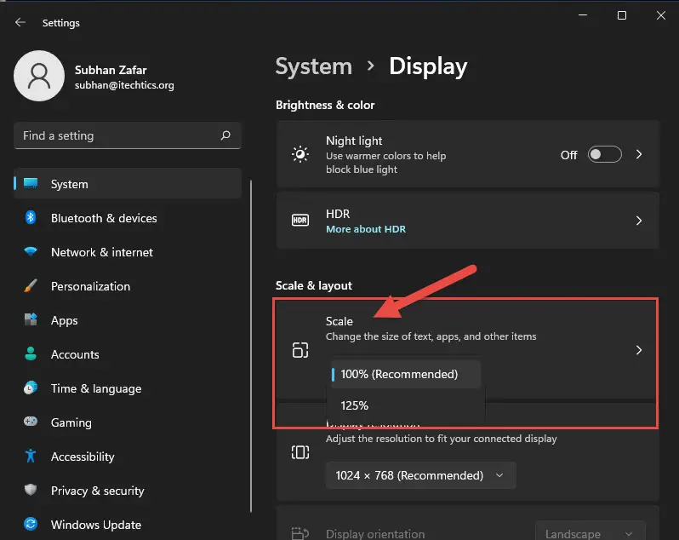Click the search magnifier icon

point(225,135)
